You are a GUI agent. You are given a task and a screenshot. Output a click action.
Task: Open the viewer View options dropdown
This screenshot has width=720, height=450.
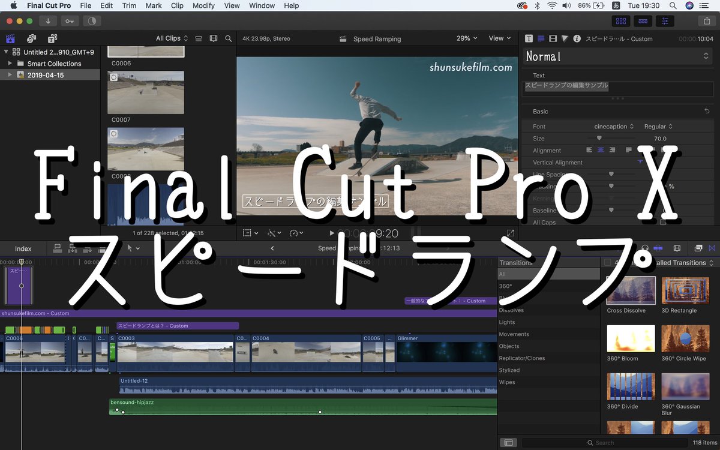coord(500,38)
